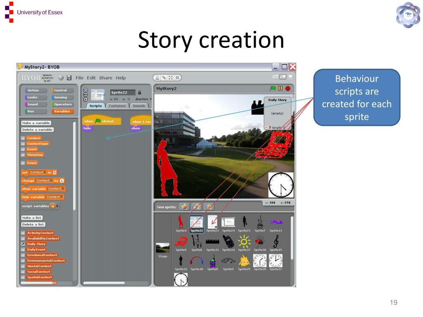Switch to the Sounds tab
Viewport: 423px width, 317px height.
[139, 106]
